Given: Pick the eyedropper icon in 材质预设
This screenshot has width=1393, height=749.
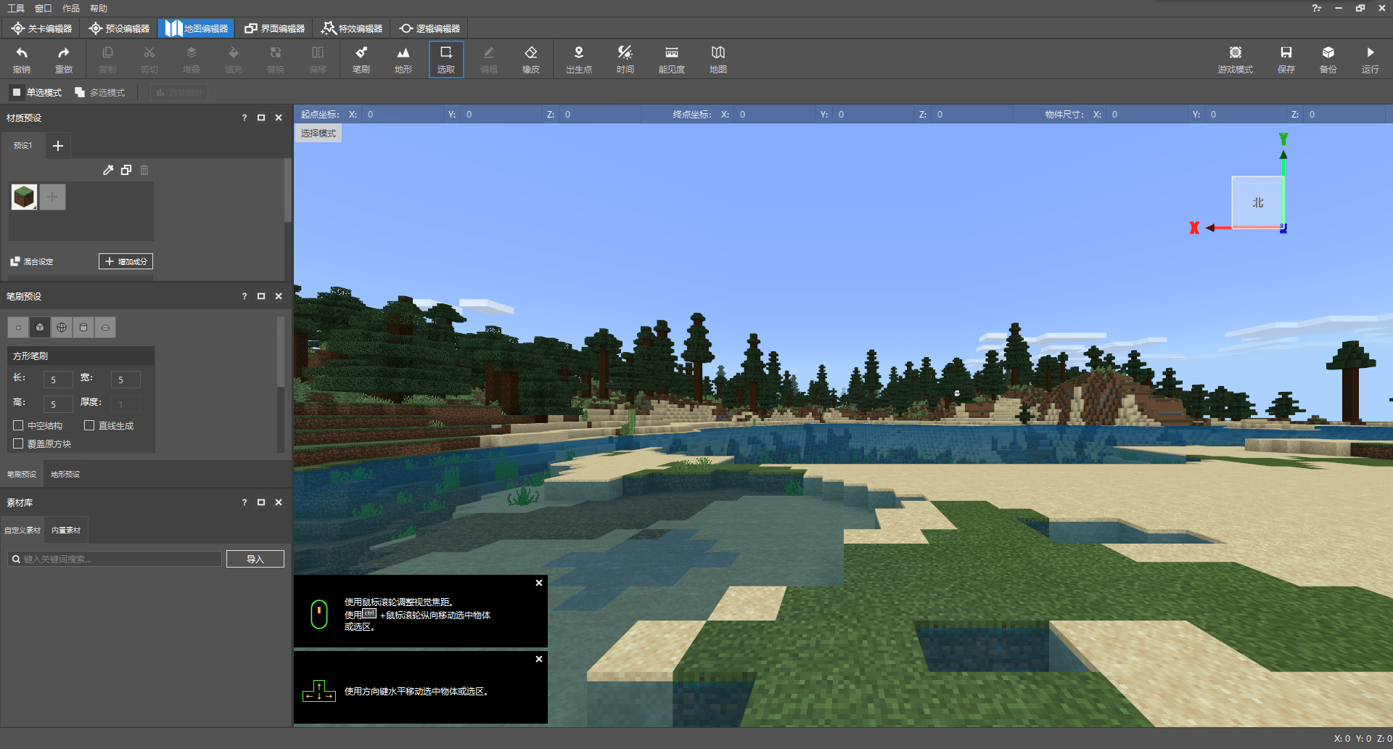Looking at the screenshot, I should click(x=108, y=170).
